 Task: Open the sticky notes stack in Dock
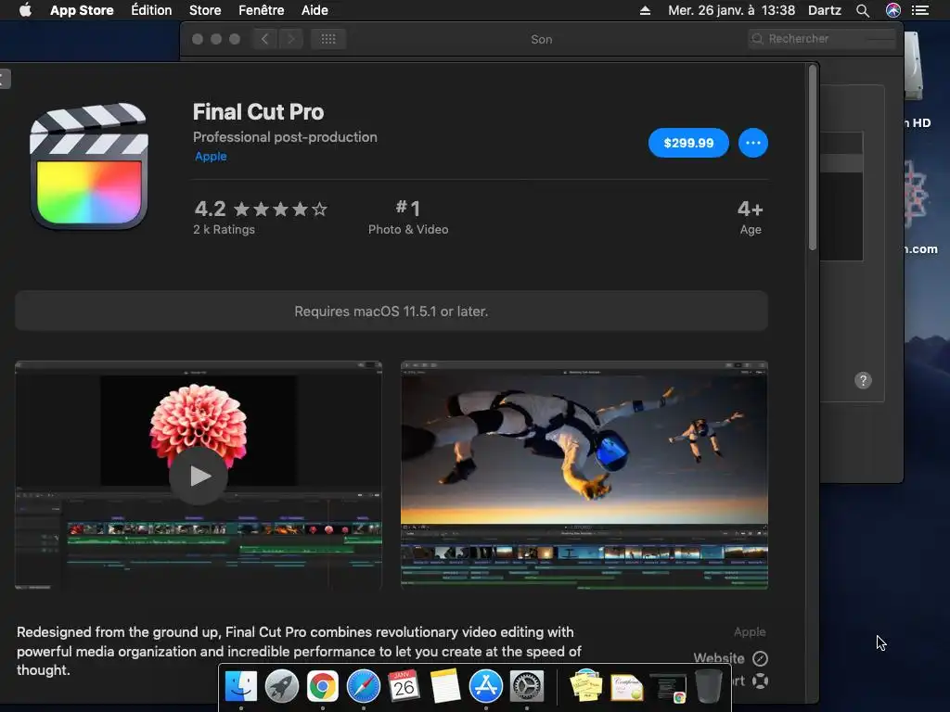pyautogui.click(x=586, y=686)
